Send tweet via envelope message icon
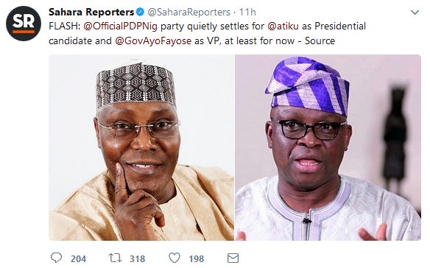Screen dimensions: 430x268 click(233, 258)
